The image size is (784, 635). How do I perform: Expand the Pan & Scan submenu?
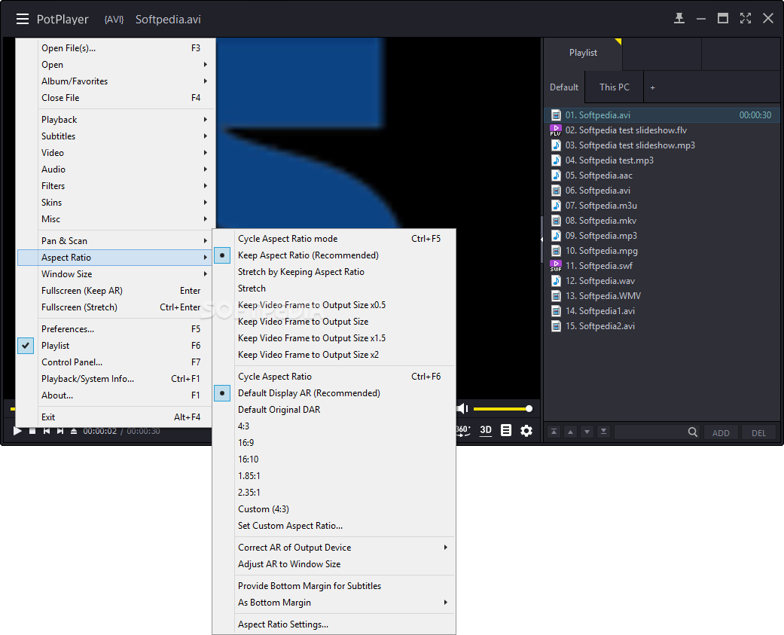coord(115,240)
